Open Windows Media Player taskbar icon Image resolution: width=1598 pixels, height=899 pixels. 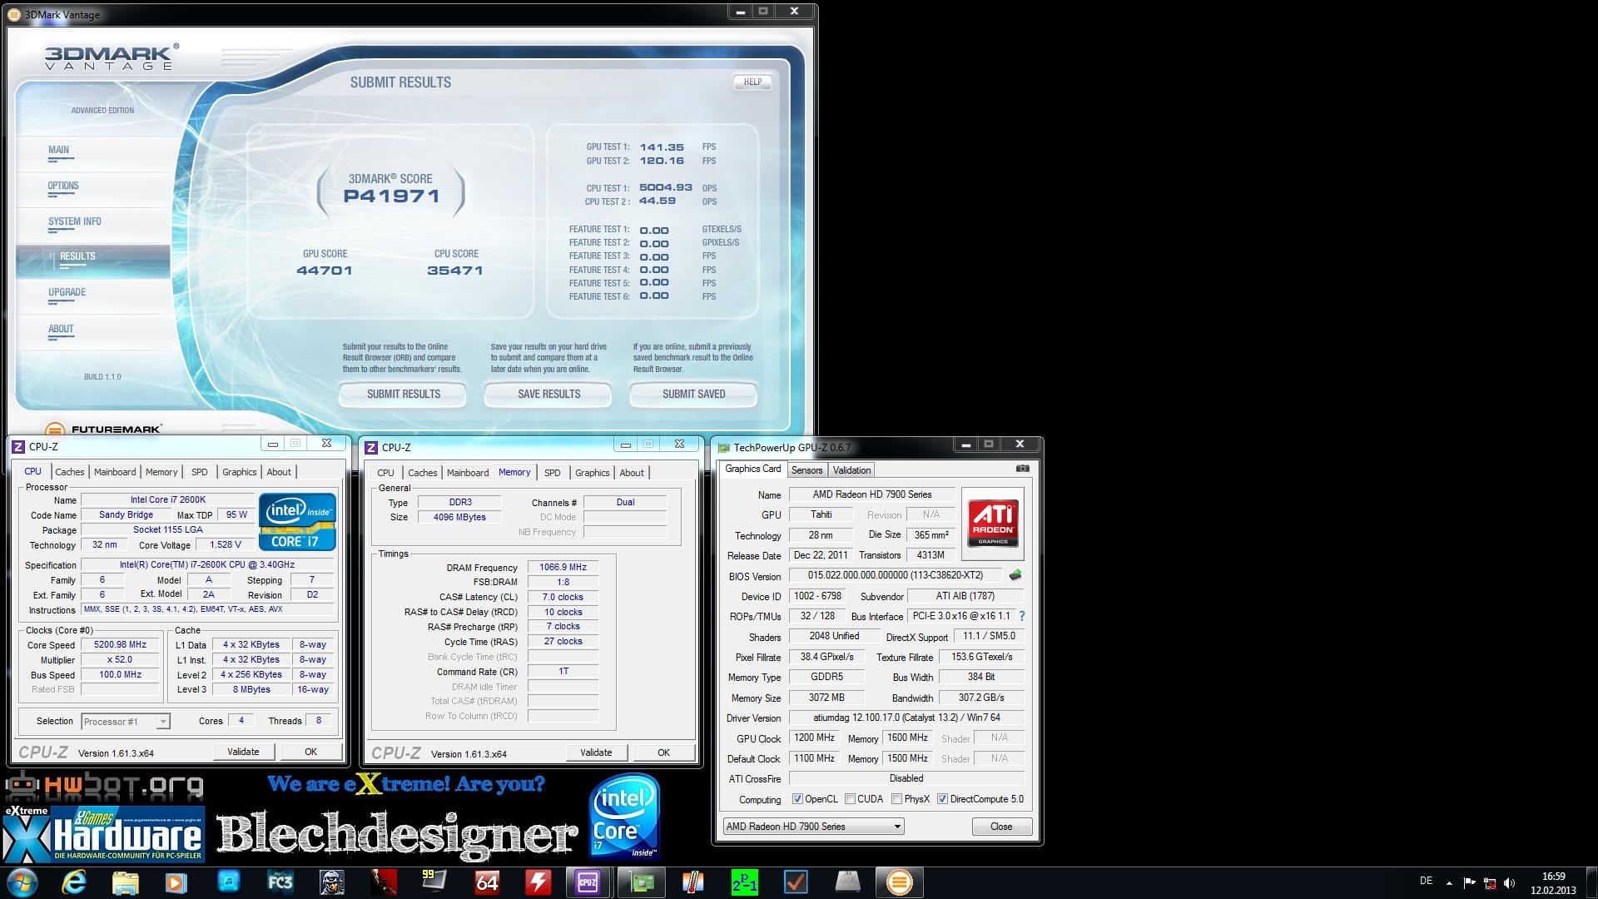coord(176,882)
